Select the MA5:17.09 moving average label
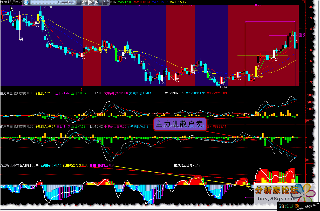The image size is (320, 211). (125, 2)
